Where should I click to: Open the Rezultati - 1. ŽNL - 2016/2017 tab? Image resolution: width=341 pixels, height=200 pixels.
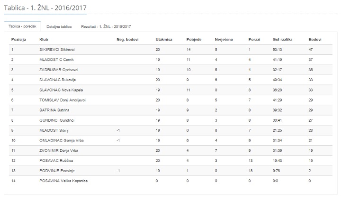coord(106,26)
